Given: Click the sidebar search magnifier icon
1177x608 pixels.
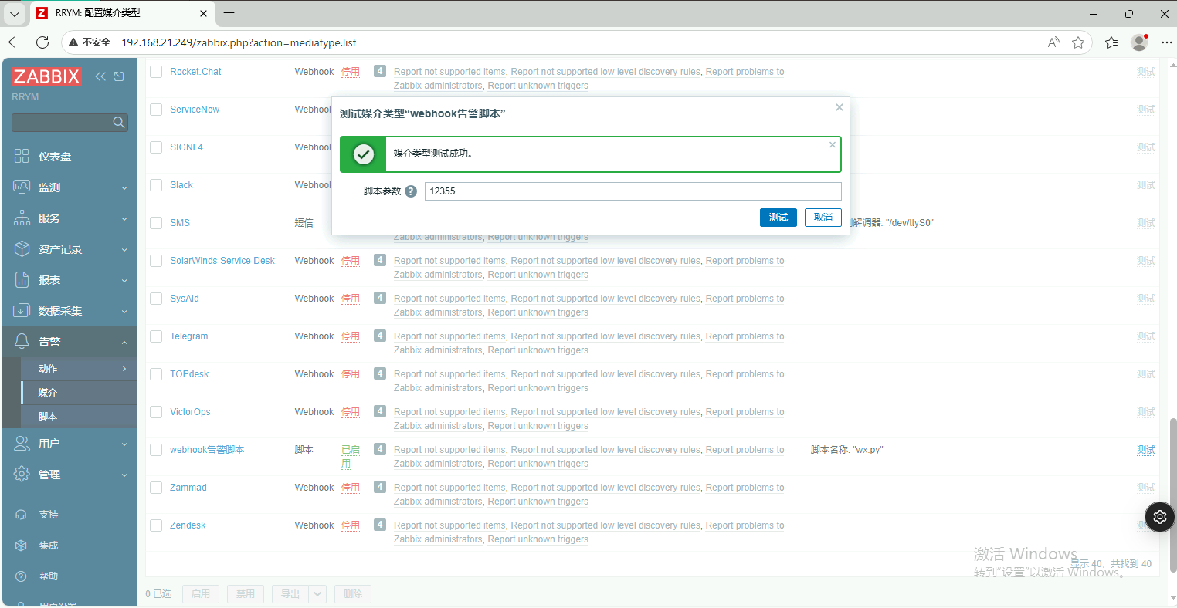Looking at the screenshot, I should tap(118, 122).
